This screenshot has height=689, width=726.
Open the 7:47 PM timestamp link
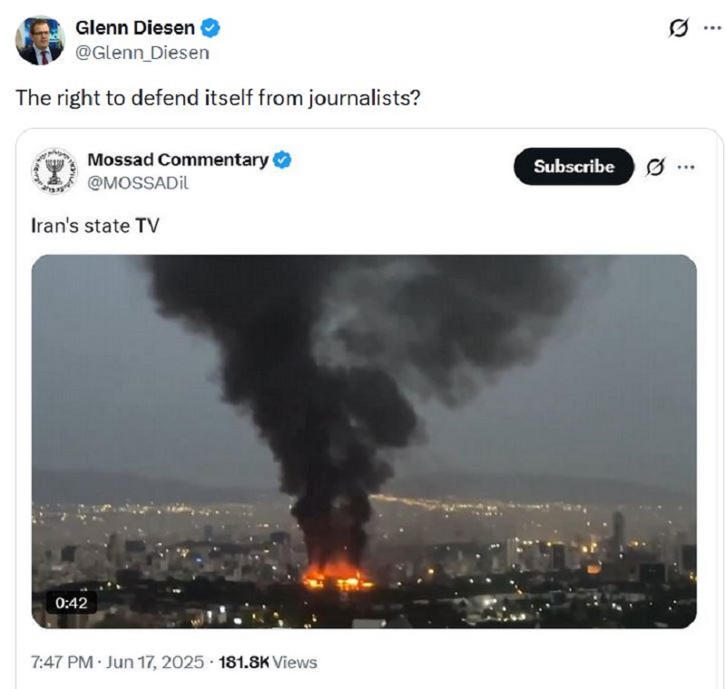pos(62,662)
